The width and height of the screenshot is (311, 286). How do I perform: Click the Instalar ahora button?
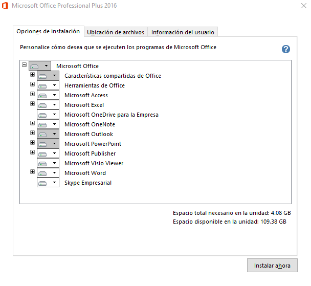[272, 266]
